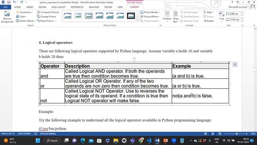The height and width of the screenshot is (145, 257).
Task: Select the first picture style thumbnail
Action: tap(68, 16)
